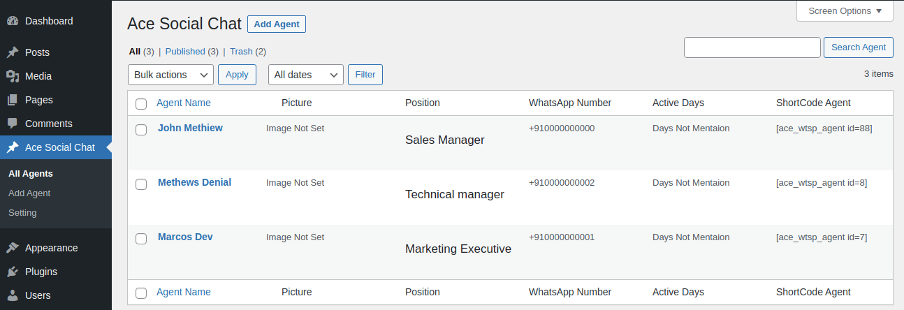
Task: Click the Pages icon in sidebar
Action: [x=13, y=100]
